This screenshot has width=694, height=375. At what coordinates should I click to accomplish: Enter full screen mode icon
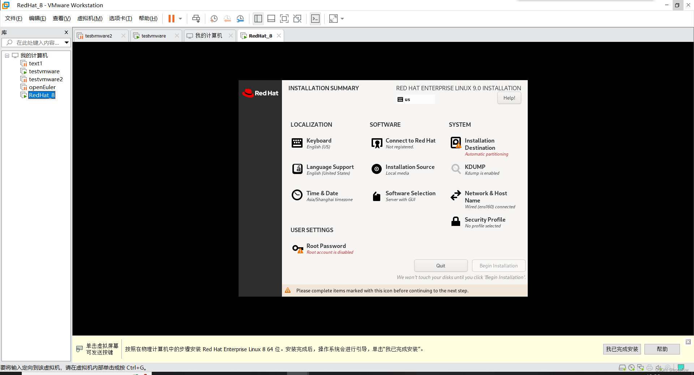[x=284, y=18]
